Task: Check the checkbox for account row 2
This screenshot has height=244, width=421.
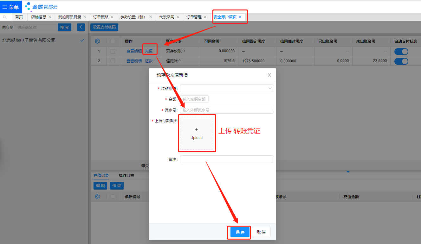Action: (x=113, y=61)
